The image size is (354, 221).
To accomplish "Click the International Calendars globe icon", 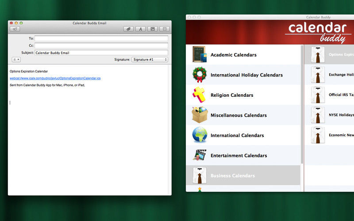I will click(200, 135).
